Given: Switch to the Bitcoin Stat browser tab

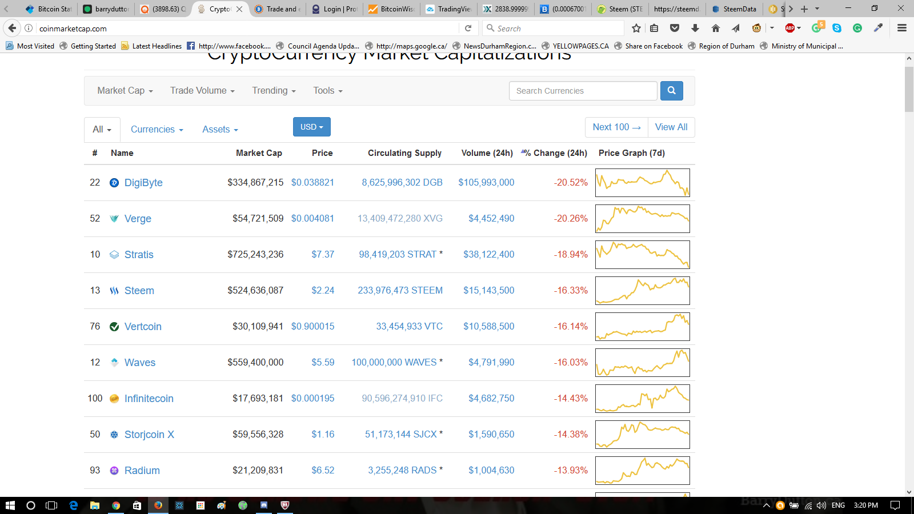Looking at the screenshot, I should pos(49,9).
